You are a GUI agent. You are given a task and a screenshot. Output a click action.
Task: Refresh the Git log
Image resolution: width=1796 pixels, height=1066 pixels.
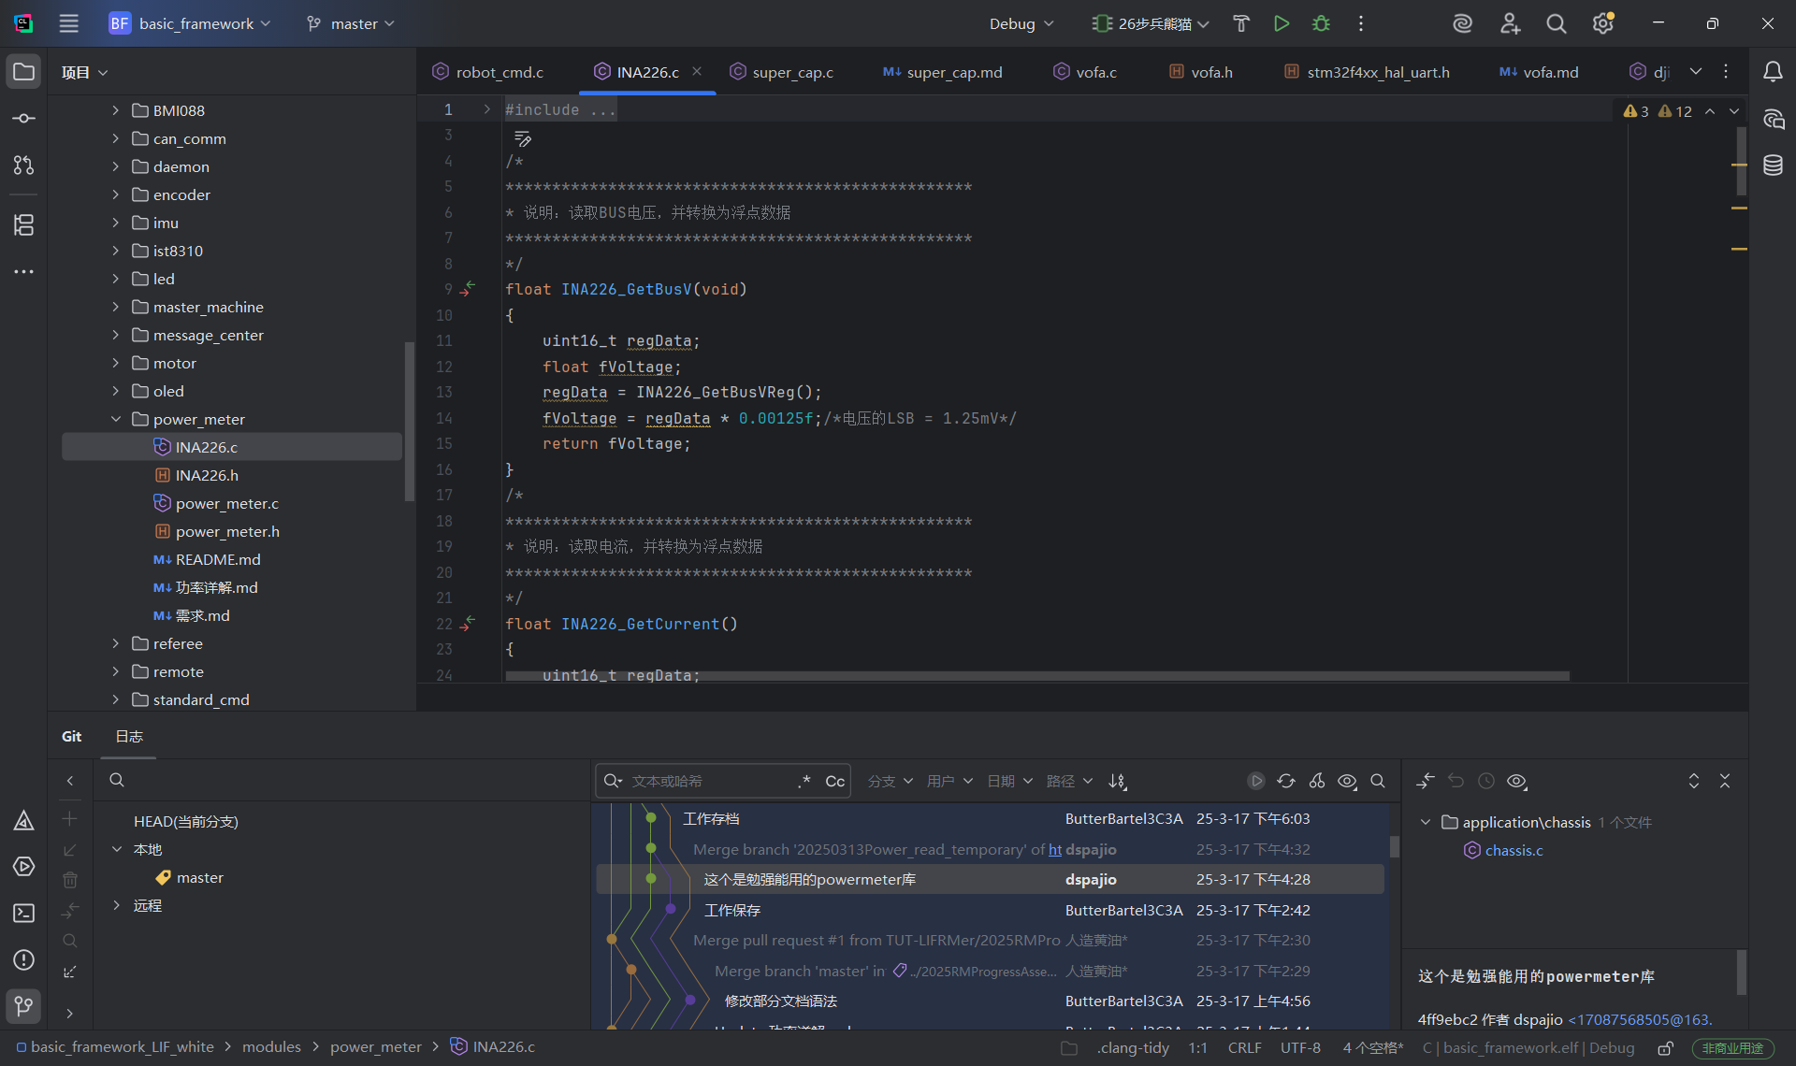click(x=1286, y=781)
